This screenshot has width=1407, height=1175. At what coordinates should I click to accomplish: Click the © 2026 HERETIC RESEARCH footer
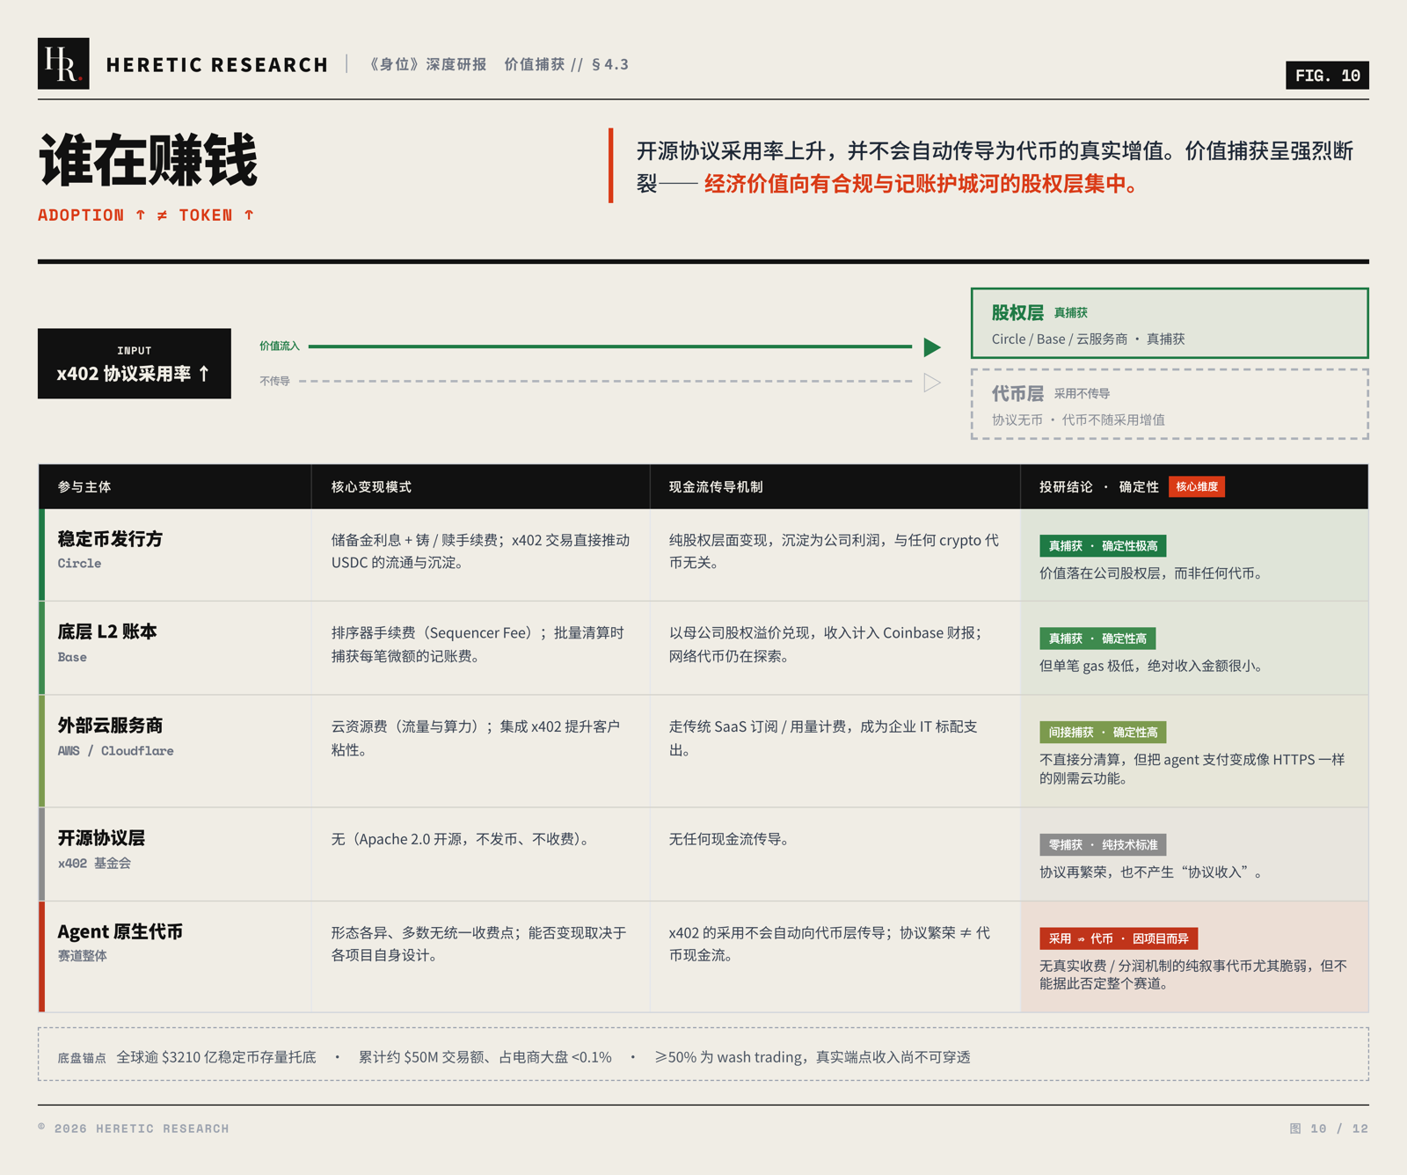point(134,1128)
